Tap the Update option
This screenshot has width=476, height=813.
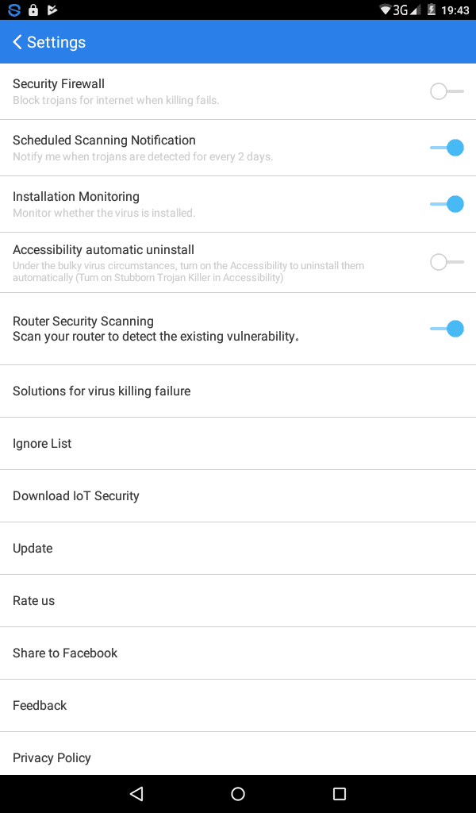tap(238, 548)
